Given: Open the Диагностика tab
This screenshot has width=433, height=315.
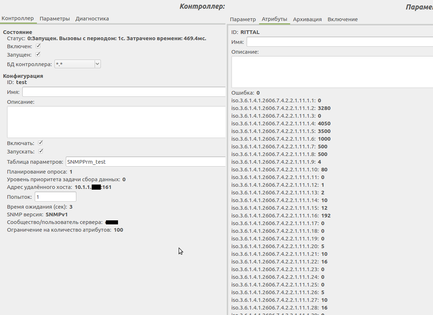Looking at the screenshot, I should [92, 19].
